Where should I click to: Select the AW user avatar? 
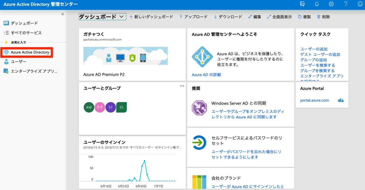tap(89, 107)
